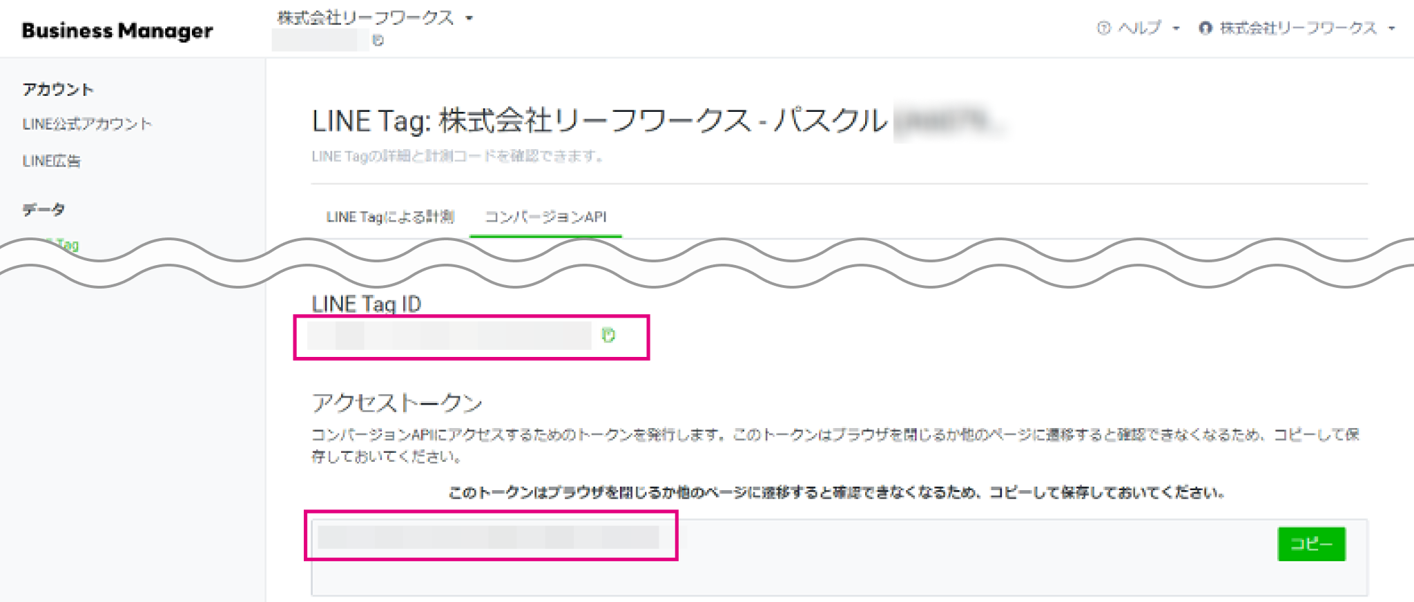Click the blurred LINE Tag ID value
Screen dimensions: 1414x602
pos(449,336)
